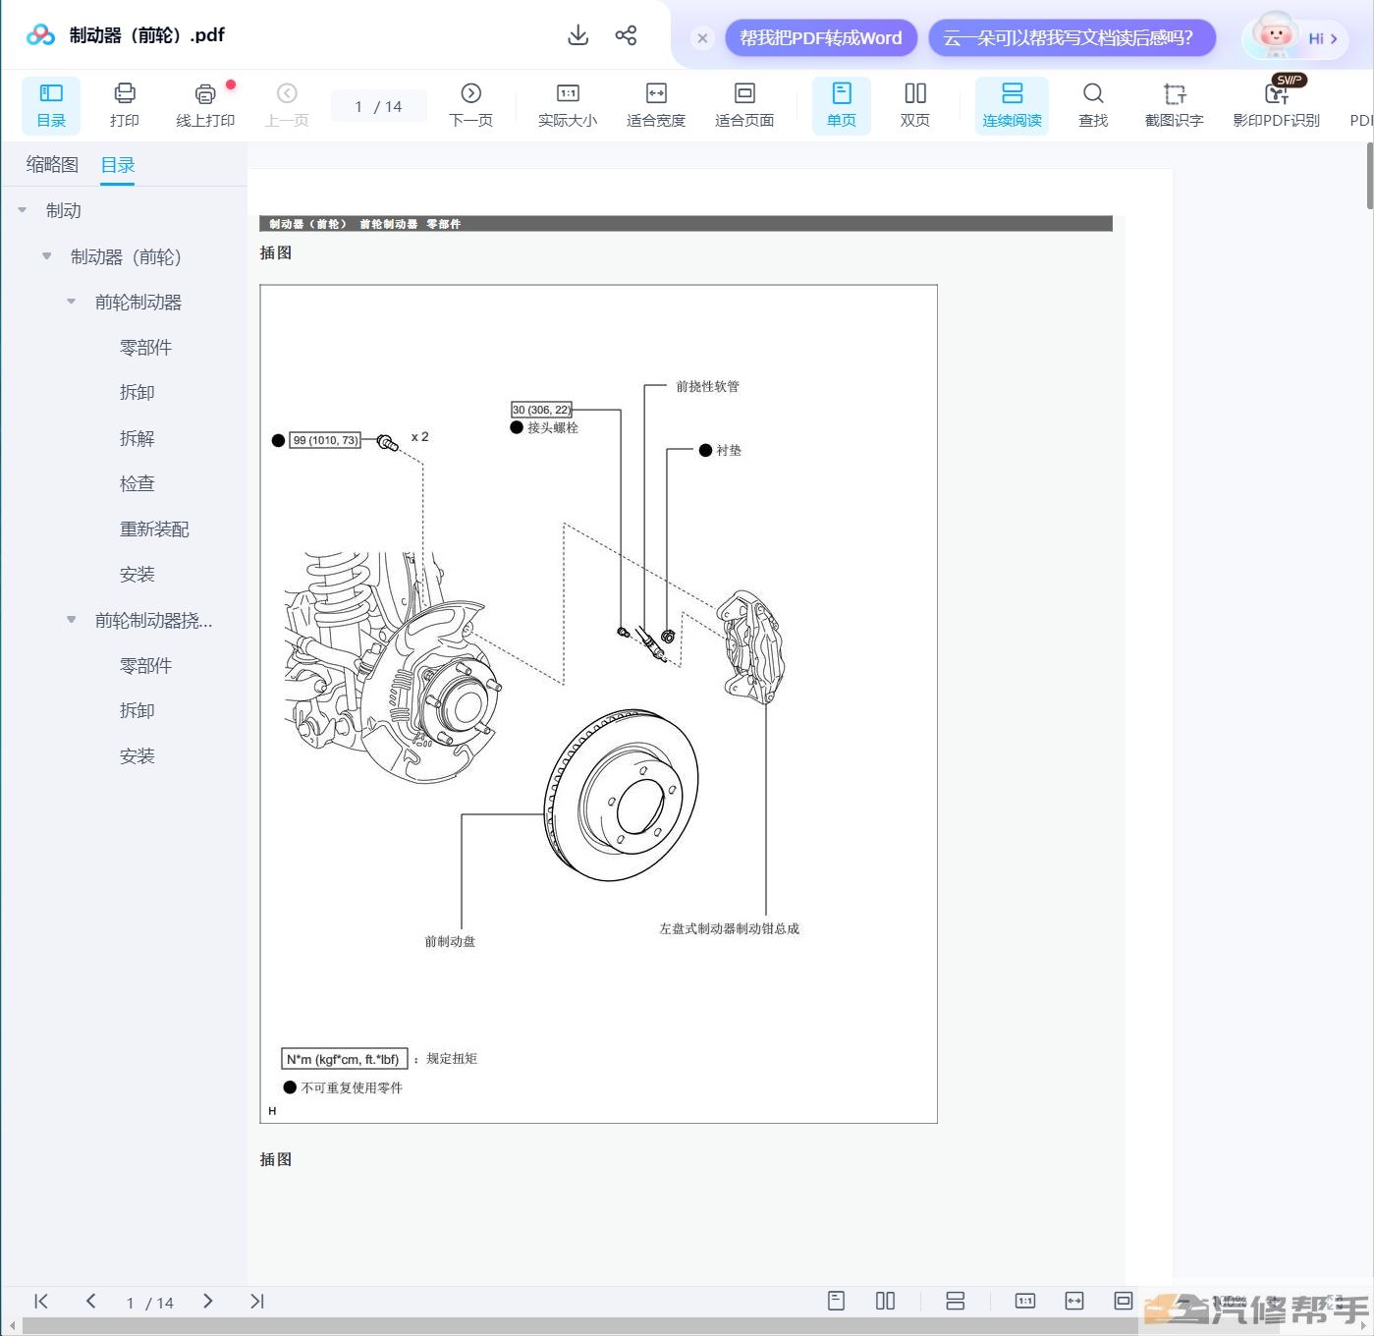The height and width of the screenshot is (1336, 1374).
Task: Click 帮我把PDF转成Word suggestion
Action: click(821, 38)
